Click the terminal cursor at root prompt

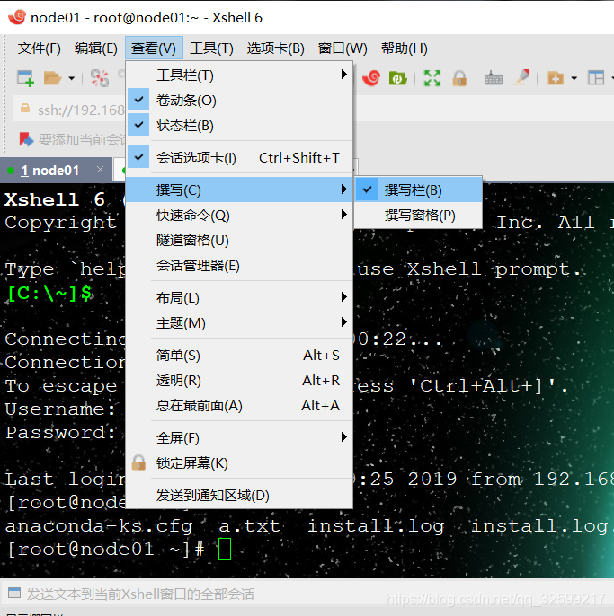click(225, 549)
